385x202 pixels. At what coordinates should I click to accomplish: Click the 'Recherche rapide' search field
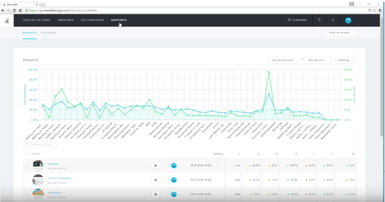40,145
